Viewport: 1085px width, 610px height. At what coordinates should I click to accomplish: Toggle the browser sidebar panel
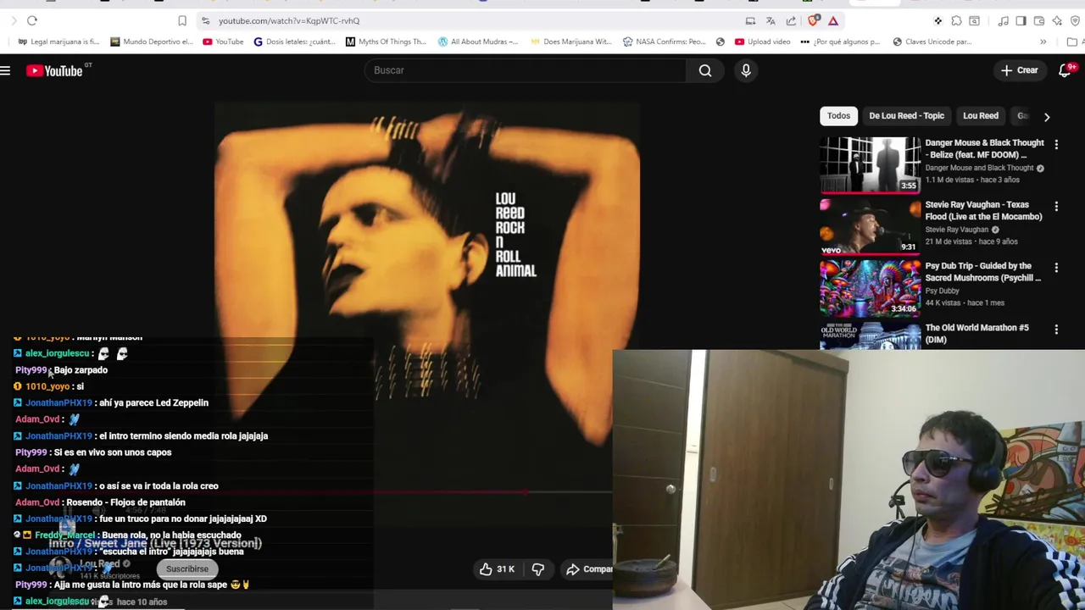click(1021, 20)
